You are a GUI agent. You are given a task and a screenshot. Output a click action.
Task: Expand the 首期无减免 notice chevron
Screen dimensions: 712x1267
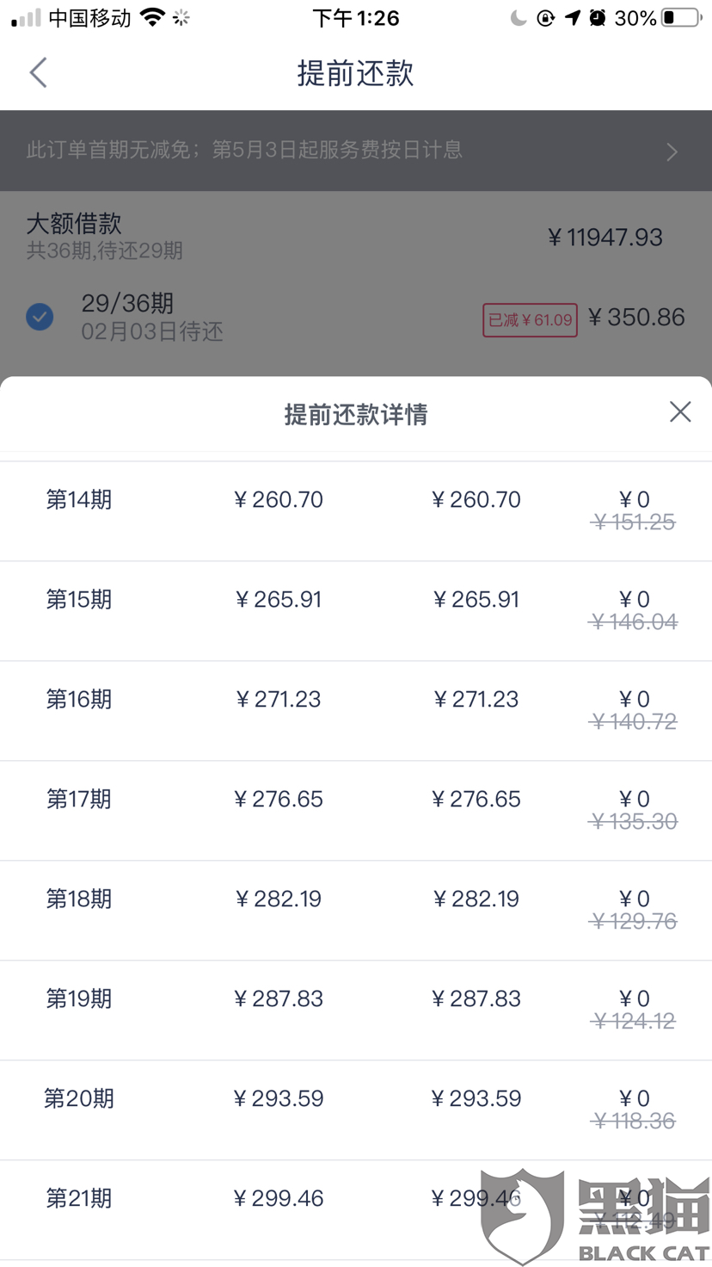tap(672, 151)
